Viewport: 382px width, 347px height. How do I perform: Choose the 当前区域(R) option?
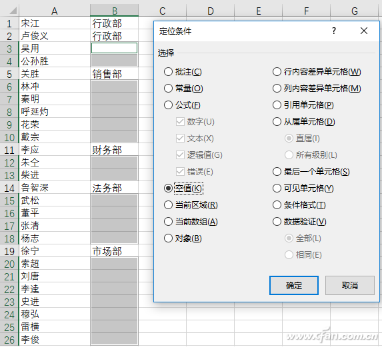coord(191,205)
